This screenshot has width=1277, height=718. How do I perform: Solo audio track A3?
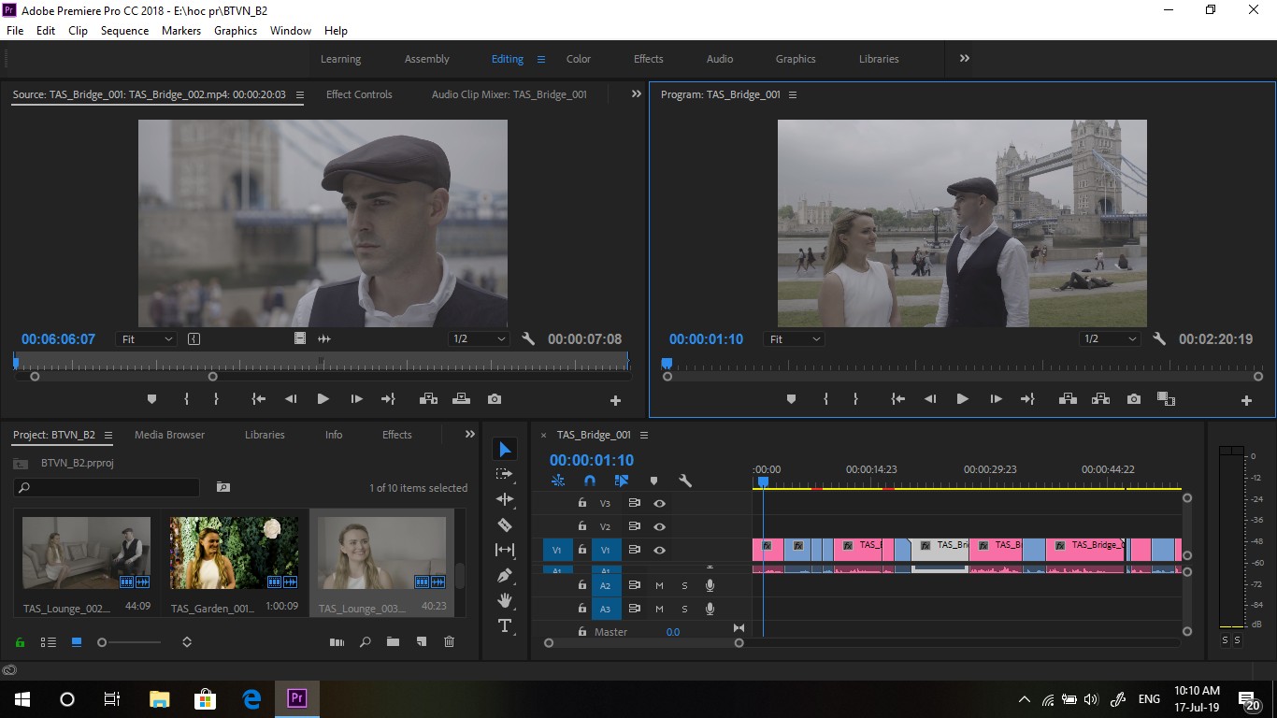click(684, 609)
